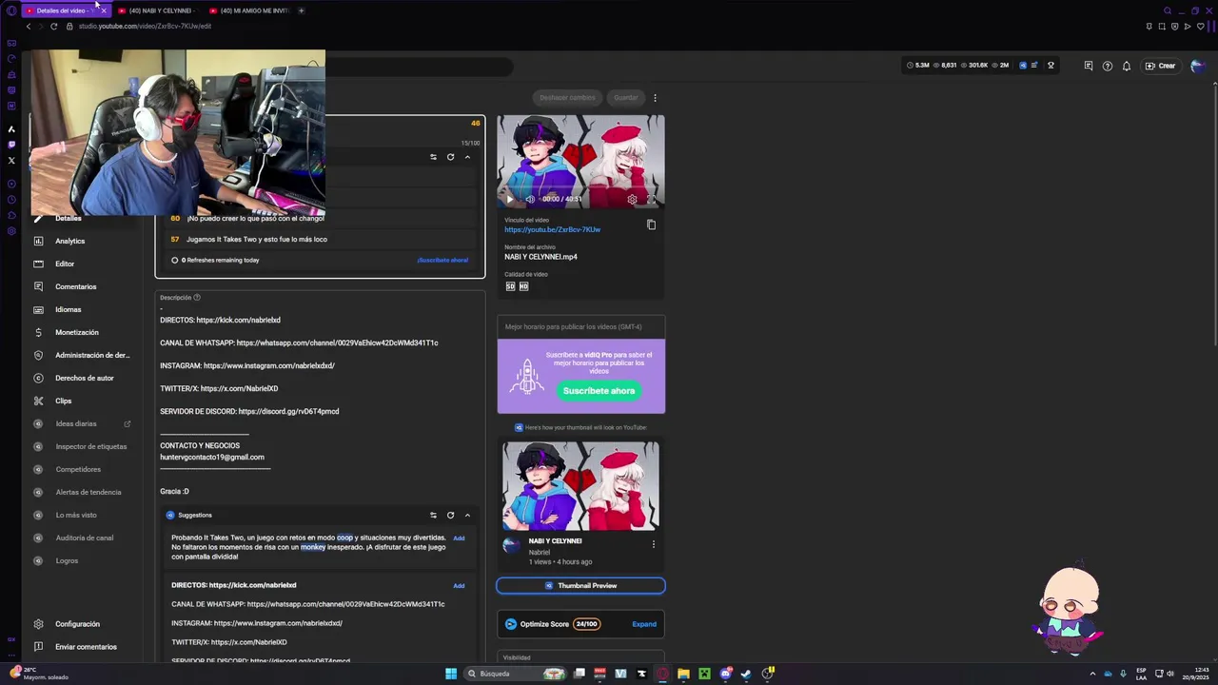Image resolution: width=1218 pixels, height=685 pixels.
Task: Switch to the NABI Y CELYNNEI browser tab
Action: point(156,10)
